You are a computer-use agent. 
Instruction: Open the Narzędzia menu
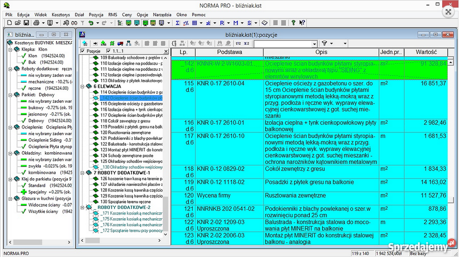pos(162,15)
